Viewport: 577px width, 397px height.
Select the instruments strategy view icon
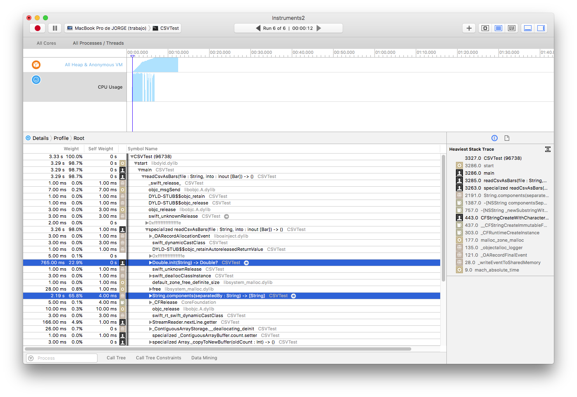498,28
